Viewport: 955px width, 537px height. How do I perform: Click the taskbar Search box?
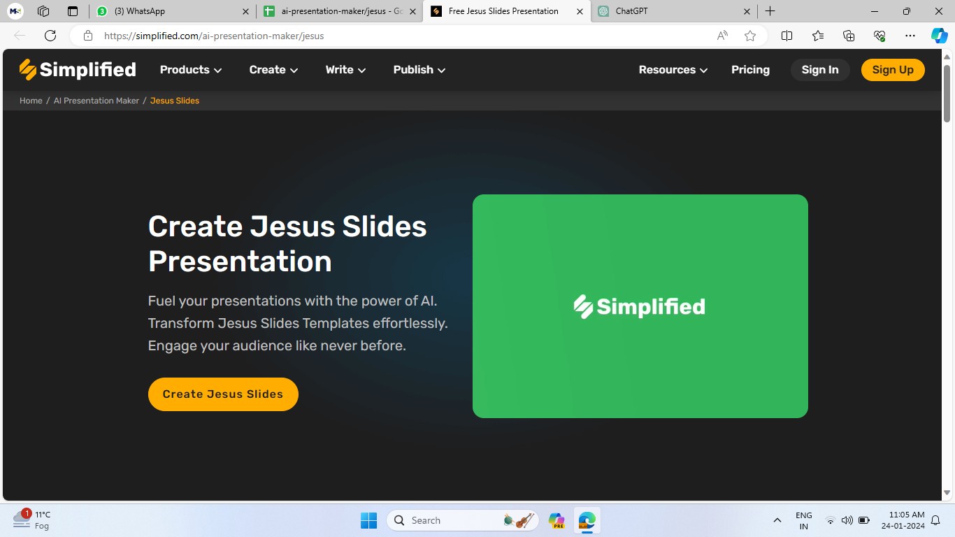pos(462,520)
